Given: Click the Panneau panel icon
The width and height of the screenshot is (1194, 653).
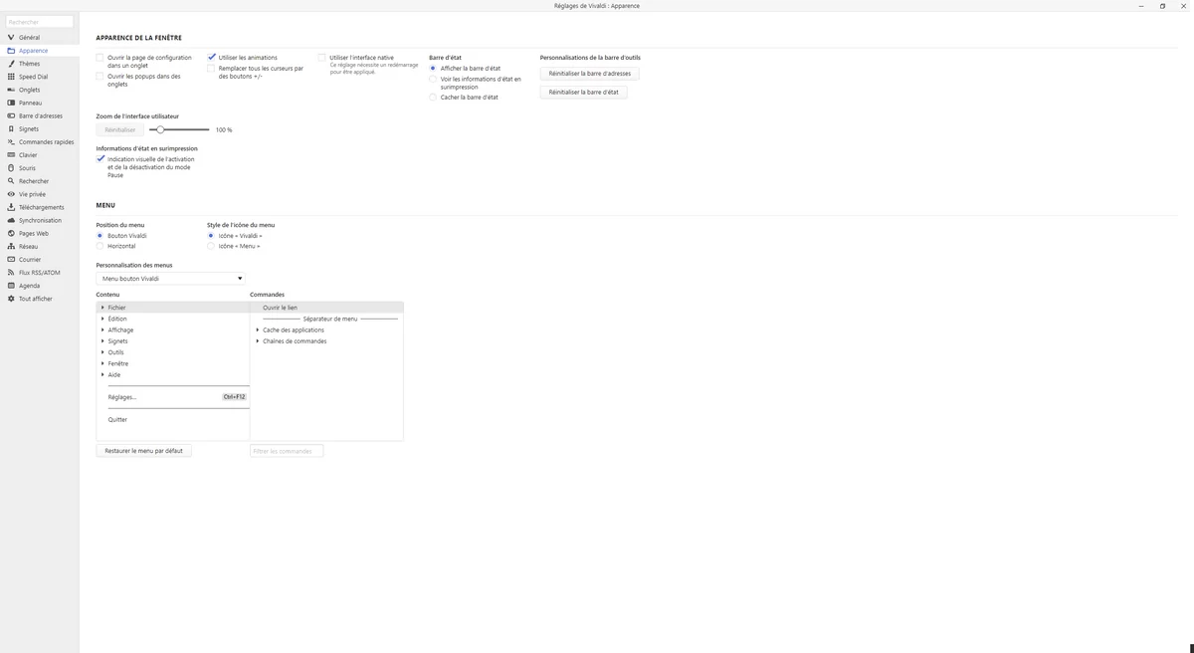Looking at the screenshot, I should 11,103.
